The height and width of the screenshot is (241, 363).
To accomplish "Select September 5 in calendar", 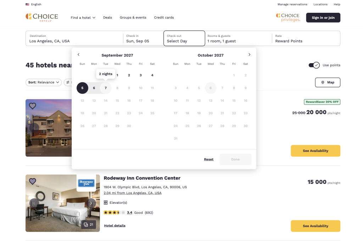I will click(x=82, y=88).
